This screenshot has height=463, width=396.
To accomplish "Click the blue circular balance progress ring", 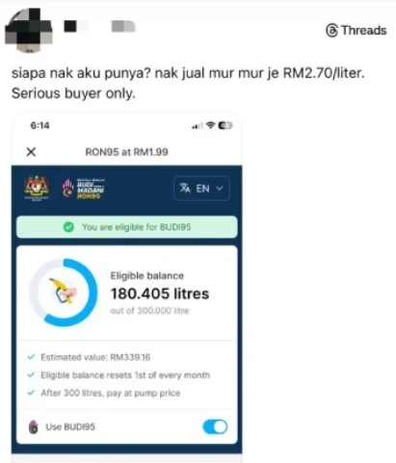I will click(63, 293).
